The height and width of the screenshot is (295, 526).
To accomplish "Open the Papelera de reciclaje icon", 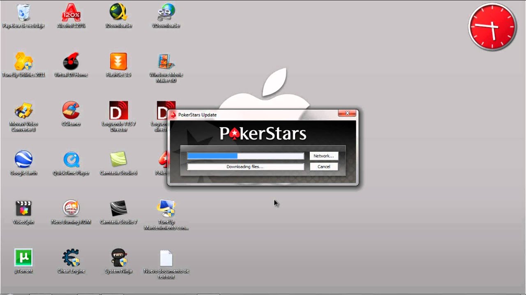I will pos(23,13).
